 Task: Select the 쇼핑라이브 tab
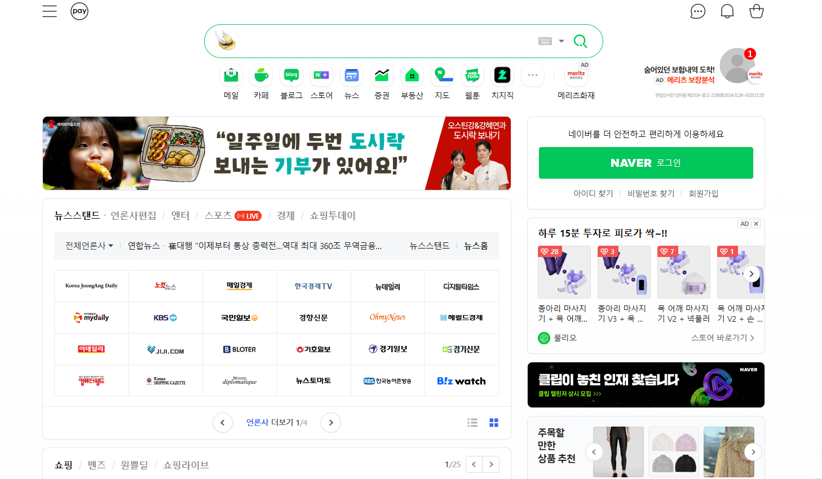tap(185, 465)
